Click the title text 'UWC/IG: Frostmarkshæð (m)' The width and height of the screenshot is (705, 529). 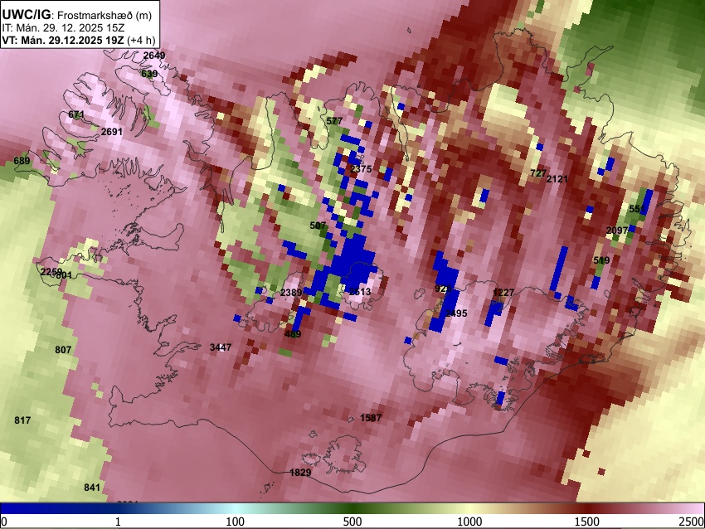click(x=77, y=15)
